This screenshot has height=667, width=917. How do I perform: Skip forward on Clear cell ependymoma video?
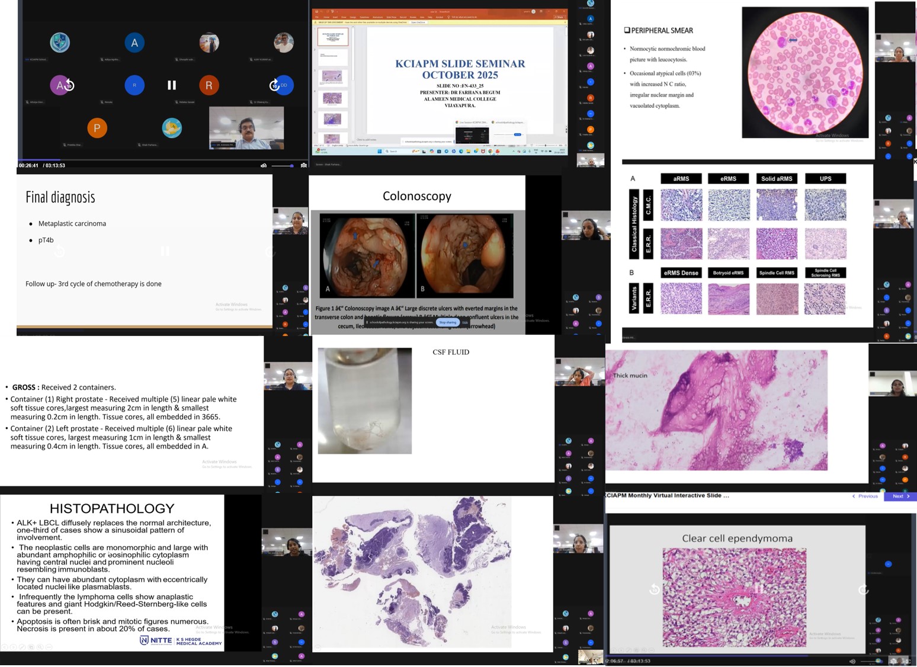coord(863,589)
